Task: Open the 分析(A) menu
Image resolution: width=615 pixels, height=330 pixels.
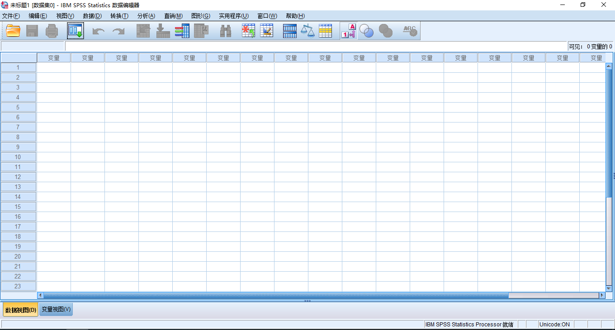Action: (146, 16)
